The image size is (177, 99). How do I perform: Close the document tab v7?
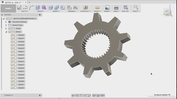click(x=26, y=2)
